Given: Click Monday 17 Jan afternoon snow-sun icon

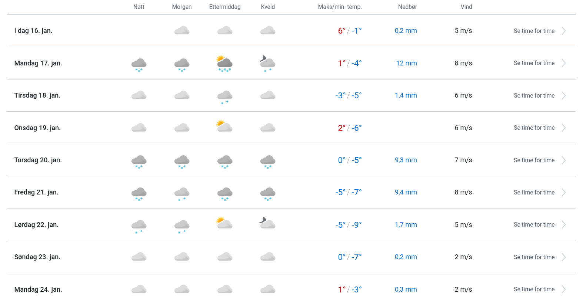Looking at the screenshot, I should point(224,63).
